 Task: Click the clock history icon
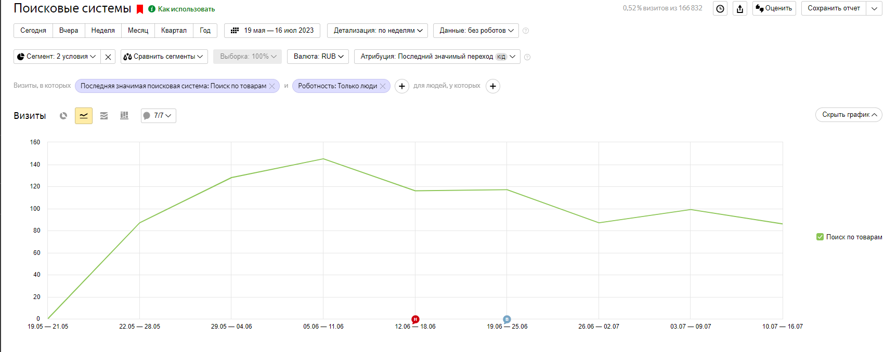tap(720, 8)
